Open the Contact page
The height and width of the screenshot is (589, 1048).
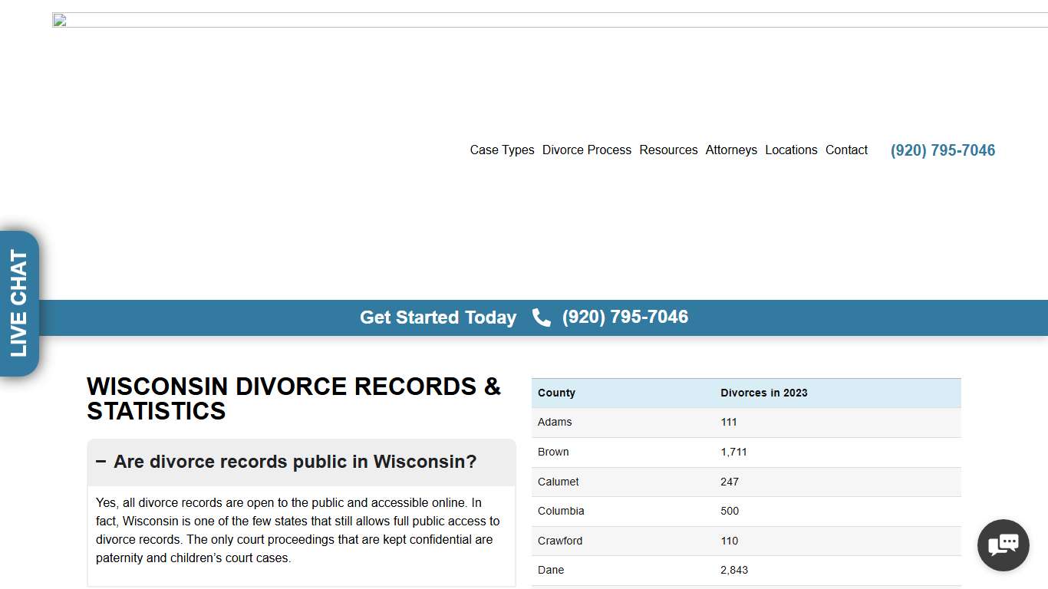[x=846, y=150]
